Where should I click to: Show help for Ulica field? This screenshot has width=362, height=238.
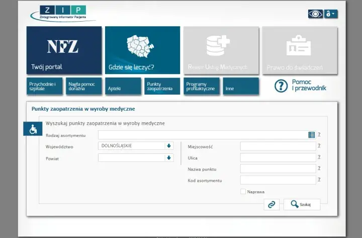[x=319, y=157]
